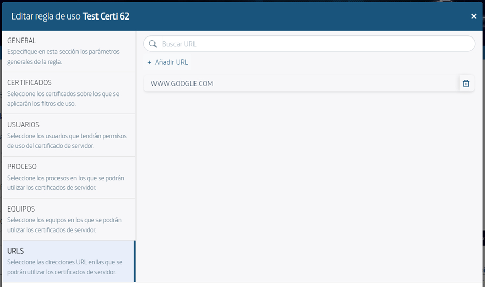Click the plus icon beside Añadir URL

point(149,62)
